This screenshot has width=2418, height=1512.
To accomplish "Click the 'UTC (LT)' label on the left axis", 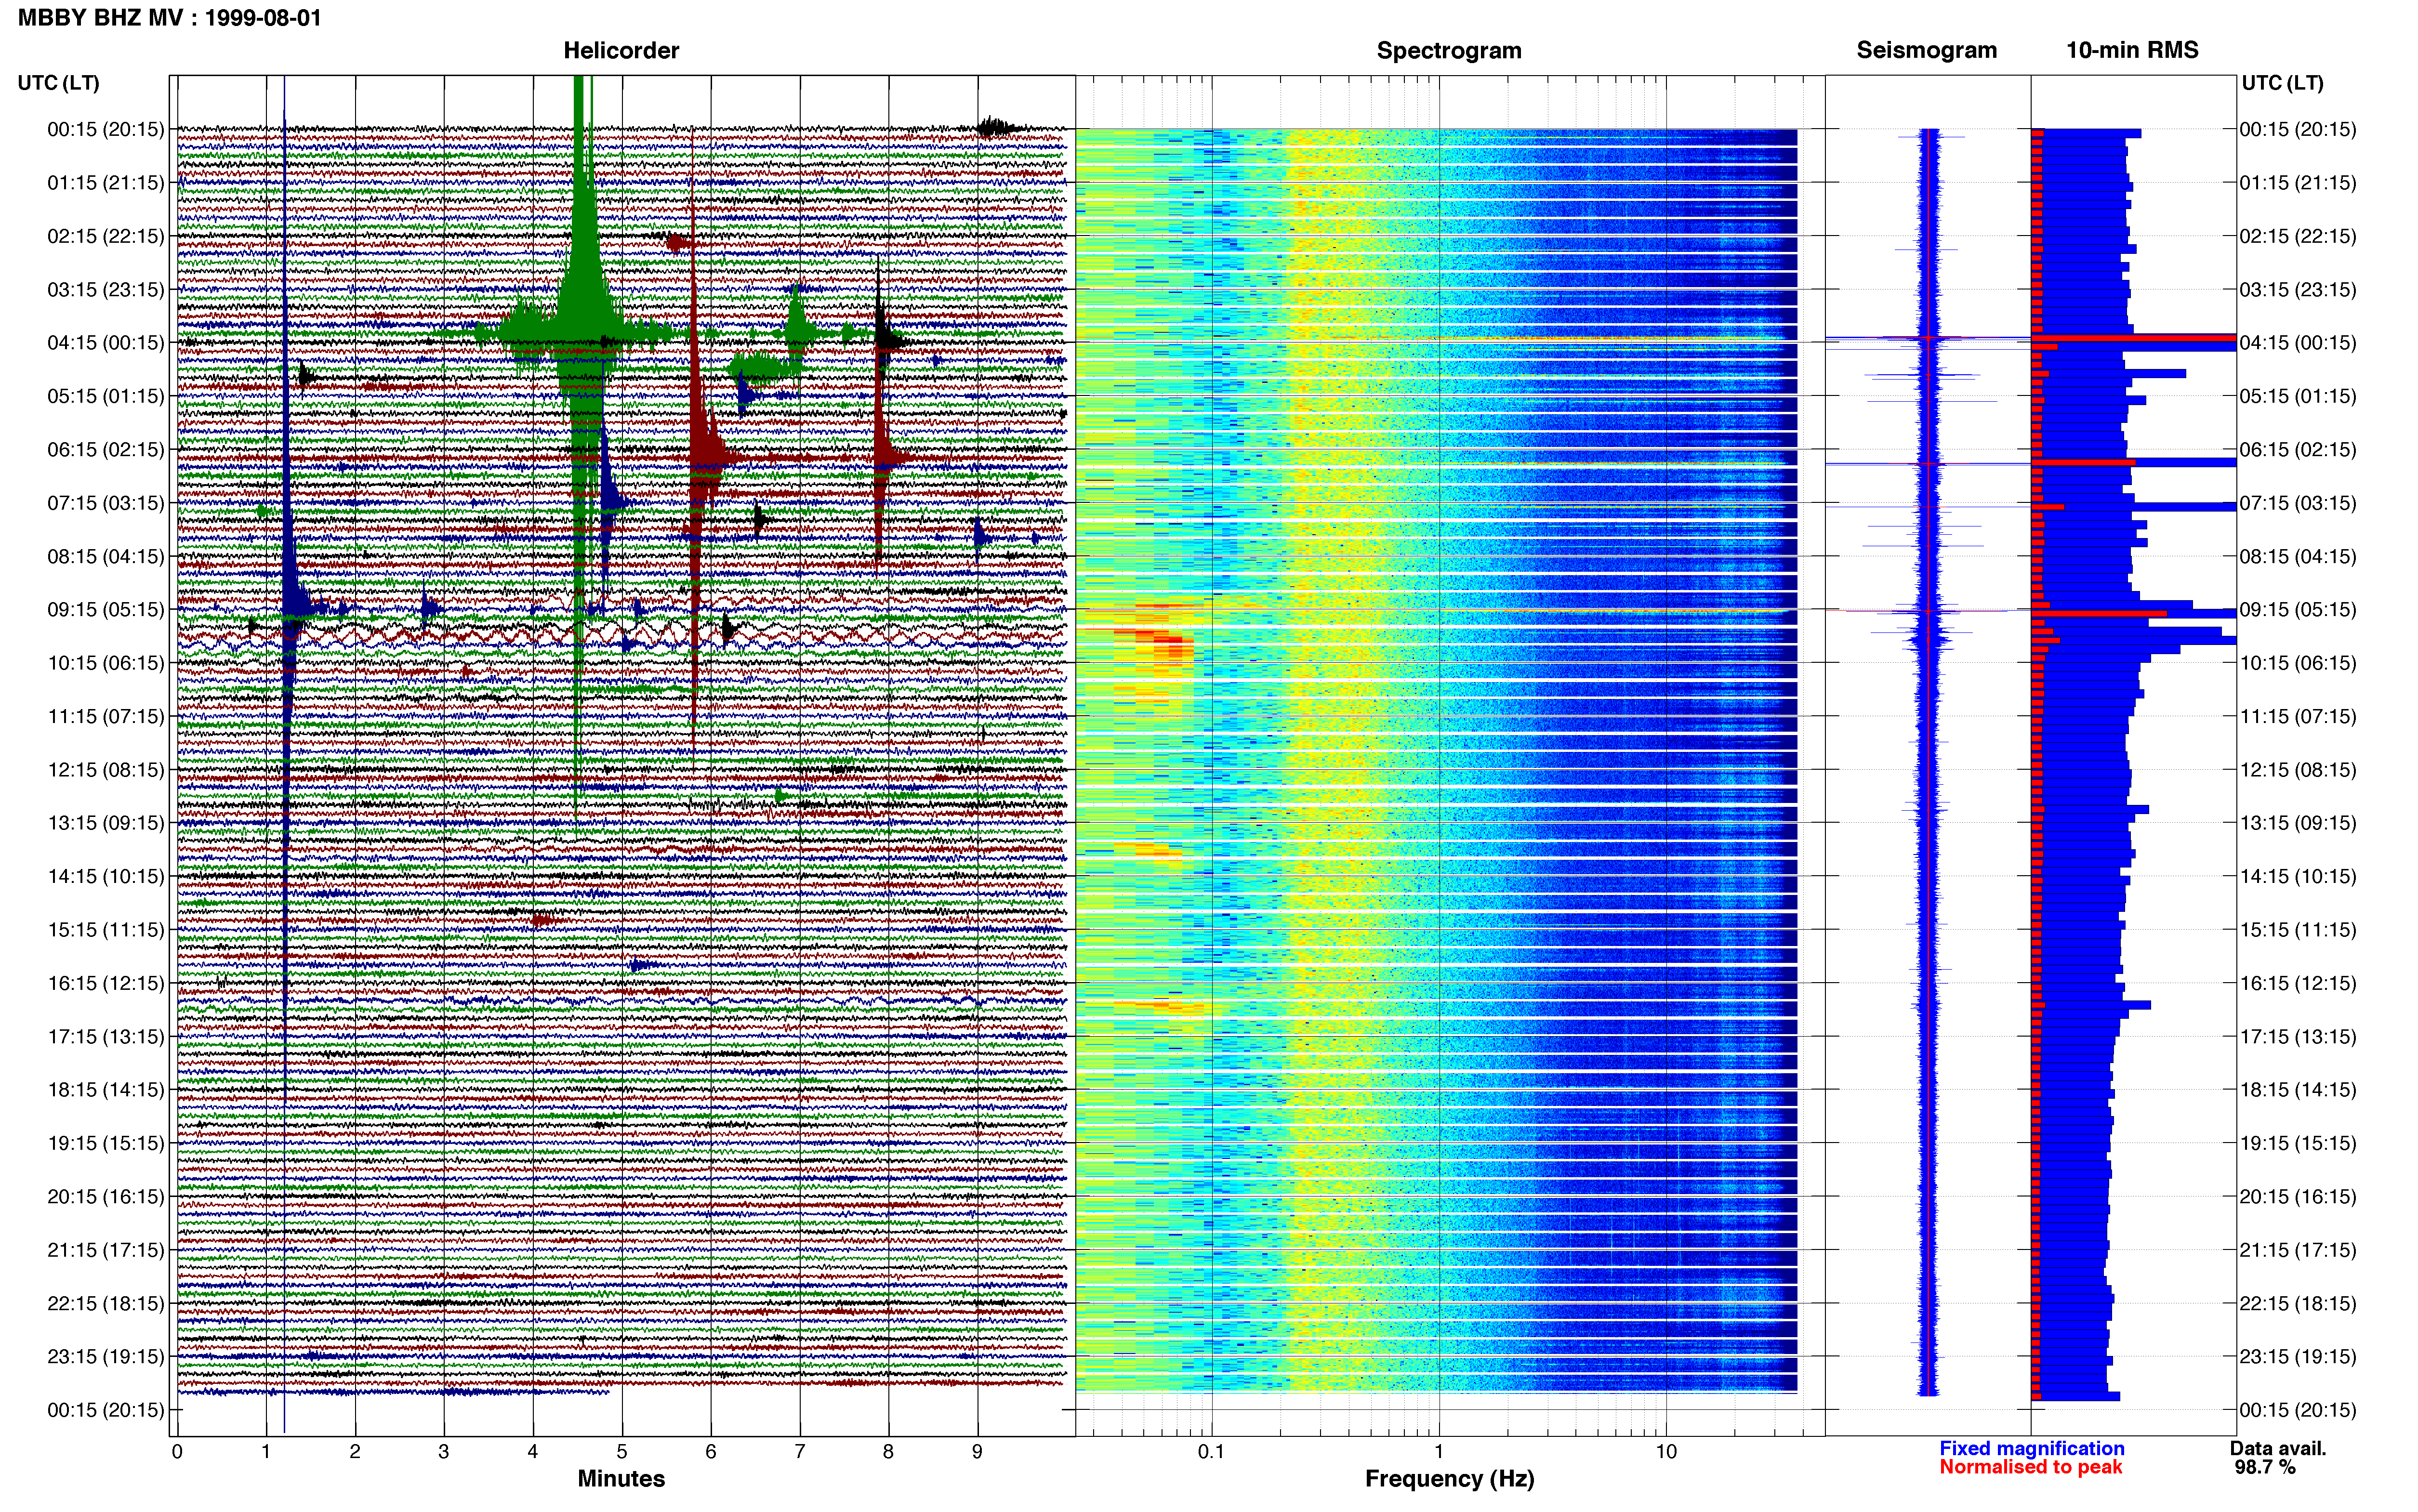I will click(59, 83).
